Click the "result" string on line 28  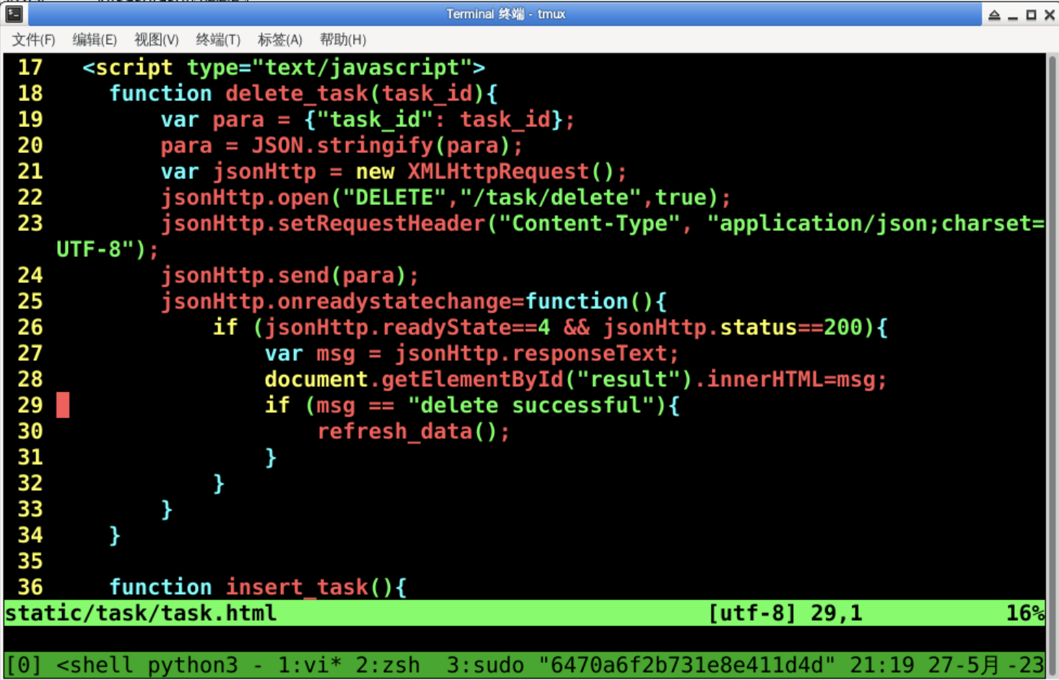(x=628, y=379)
